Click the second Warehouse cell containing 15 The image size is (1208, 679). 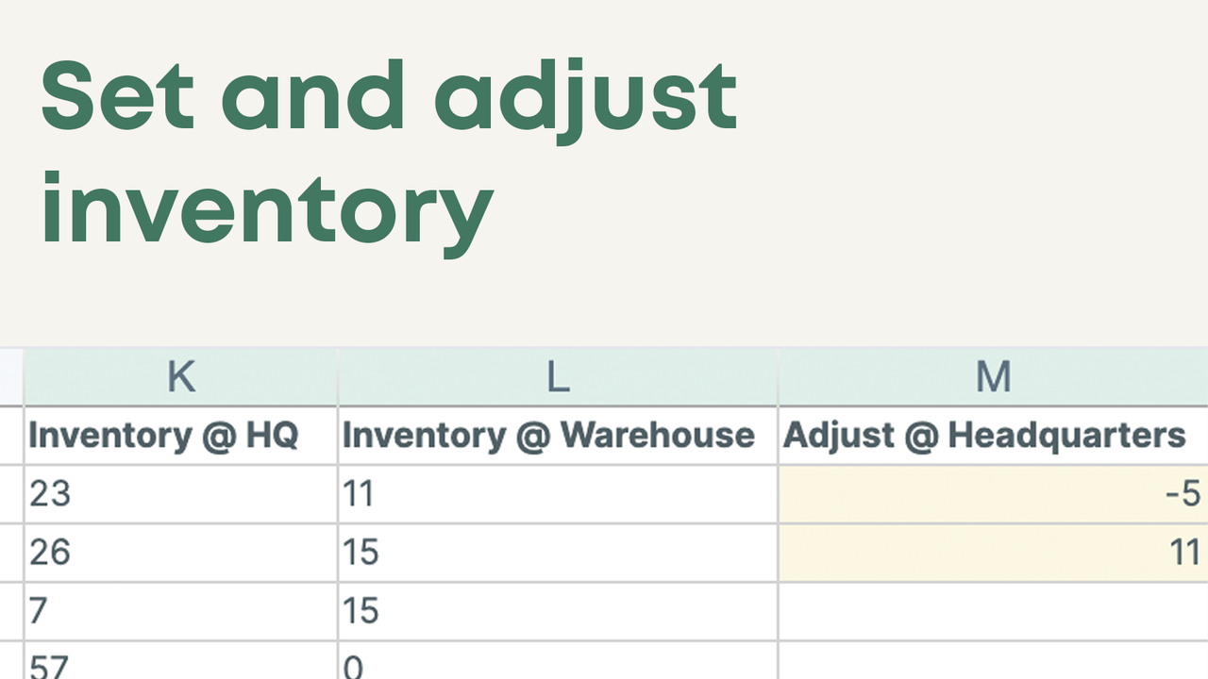click(557, 610)
